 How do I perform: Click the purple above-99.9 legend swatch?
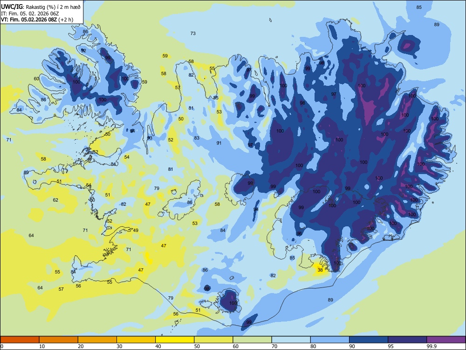(x=446, y=340)
